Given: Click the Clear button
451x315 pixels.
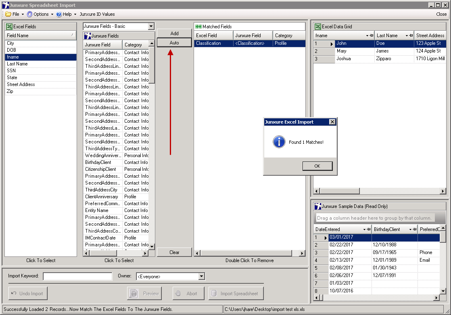Looking at the screenshot, I should tap(174, 252).
